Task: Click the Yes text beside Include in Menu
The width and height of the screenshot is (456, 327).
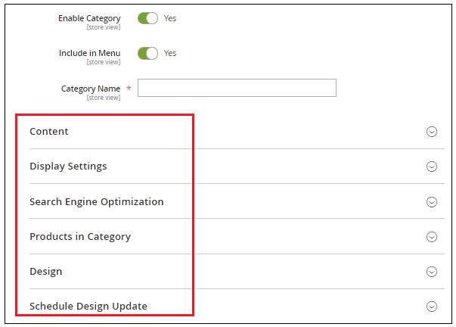Action: pos(170,54)
